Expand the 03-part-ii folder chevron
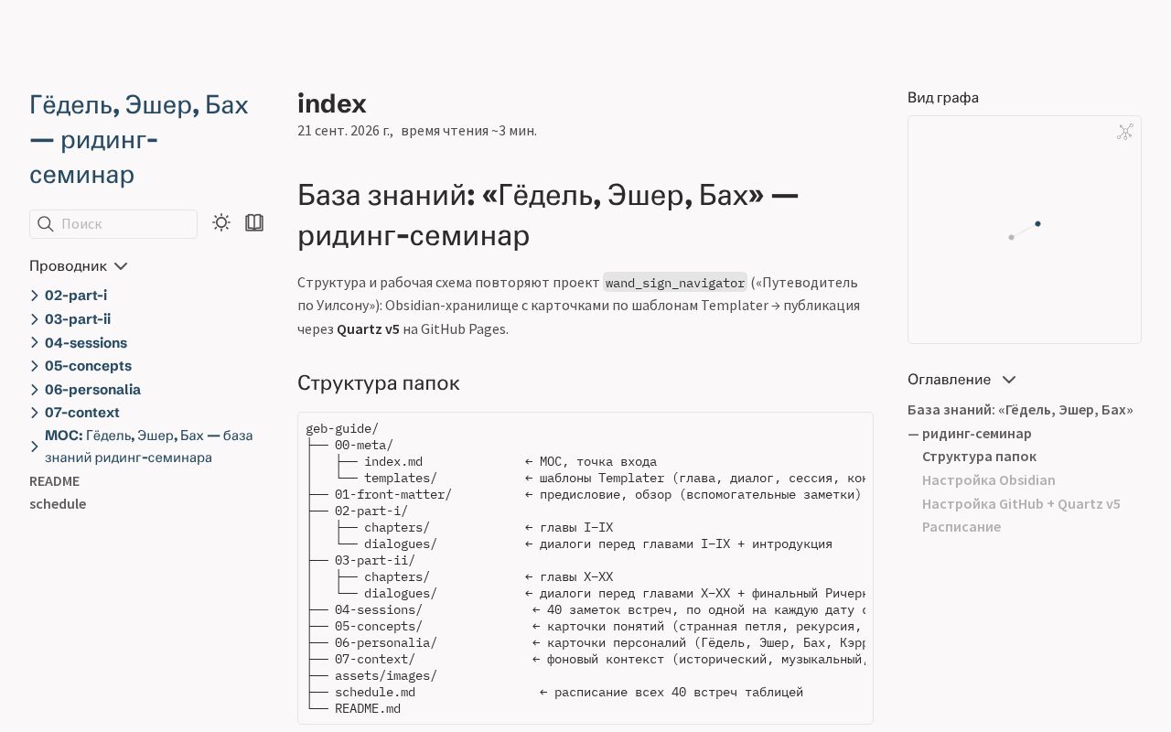Image resolution: width=1171 pixels, height=732 pixels. pyautogui.click(x=35, y=319)
